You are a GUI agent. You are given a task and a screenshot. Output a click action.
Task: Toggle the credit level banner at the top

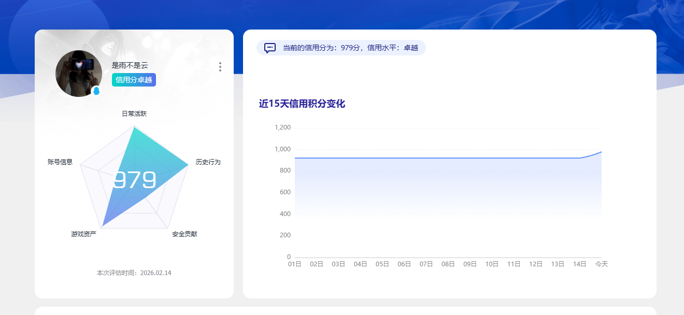[x=341, y=47]
